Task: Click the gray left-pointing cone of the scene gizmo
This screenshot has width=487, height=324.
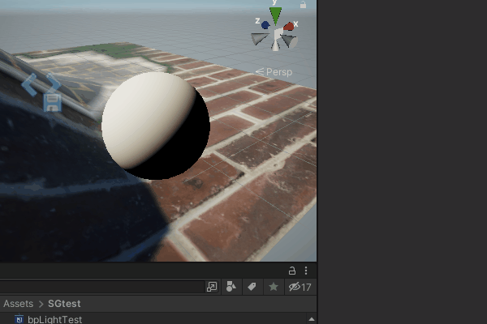Action: [260, 38]
